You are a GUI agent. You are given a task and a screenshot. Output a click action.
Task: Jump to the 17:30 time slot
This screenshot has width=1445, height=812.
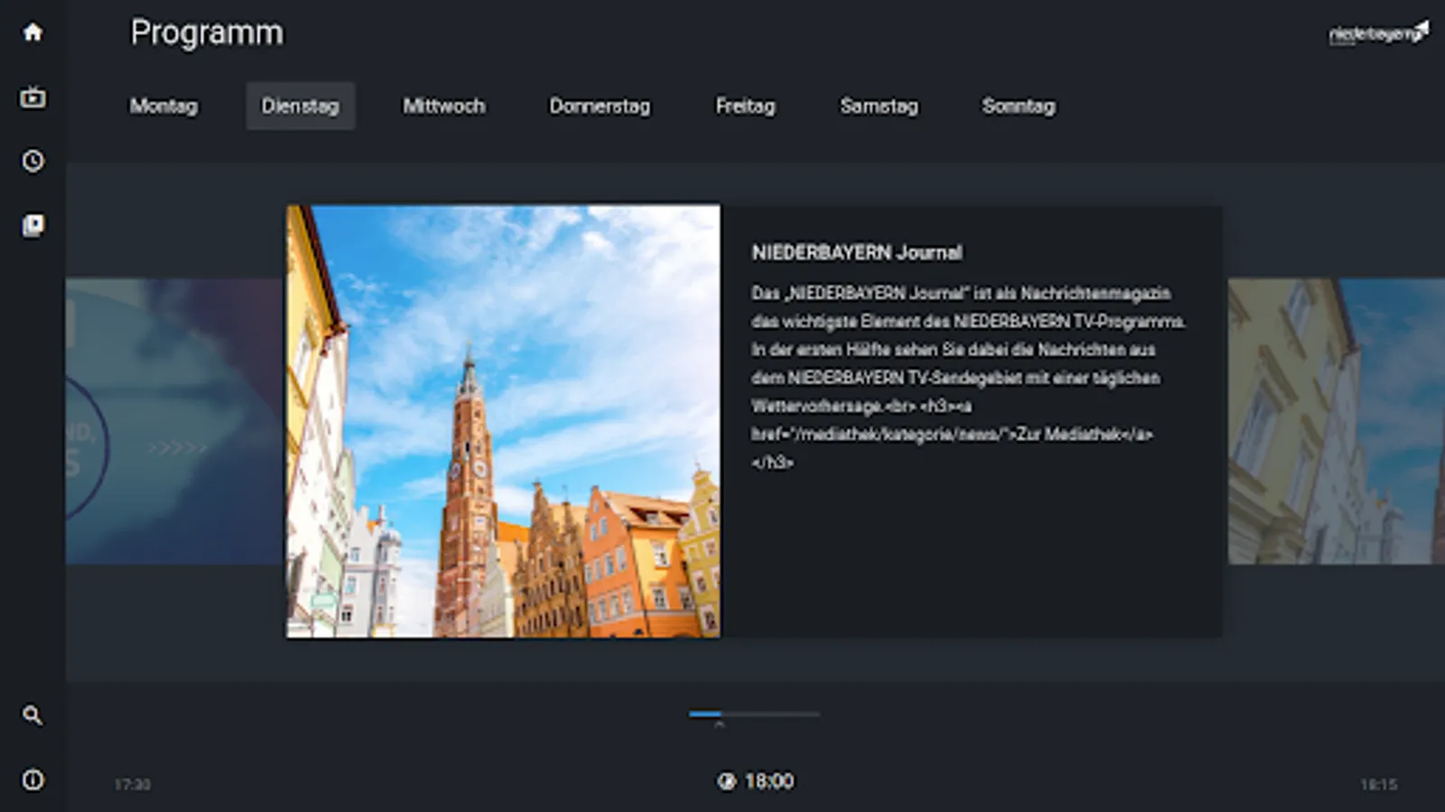[x=132, y=785]
